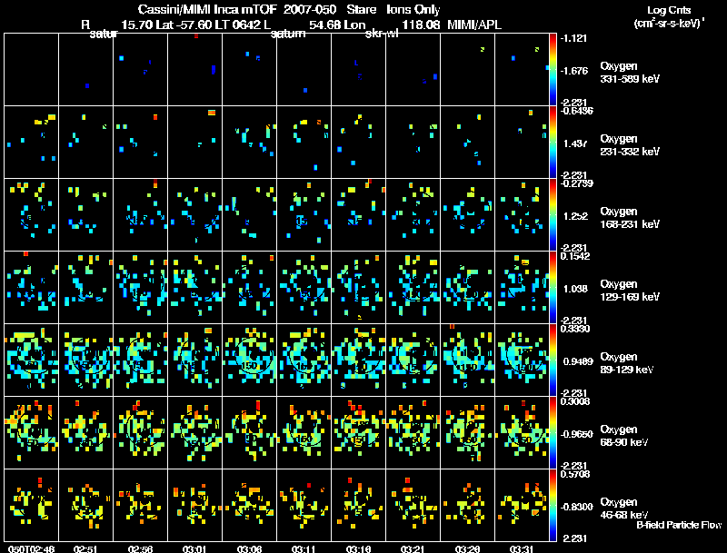Select the 331-589 keV panel at 02:56
The width and height of the screenshot is (727, 553).
click(x=140, y=69)
